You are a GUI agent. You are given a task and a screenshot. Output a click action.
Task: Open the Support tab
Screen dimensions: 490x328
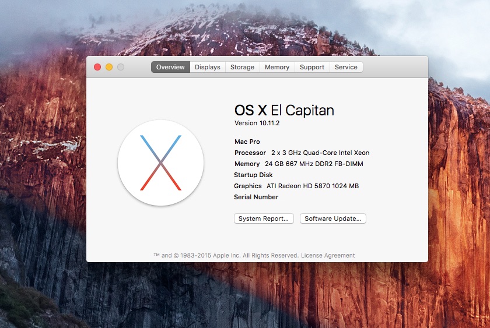coord(312,67)
